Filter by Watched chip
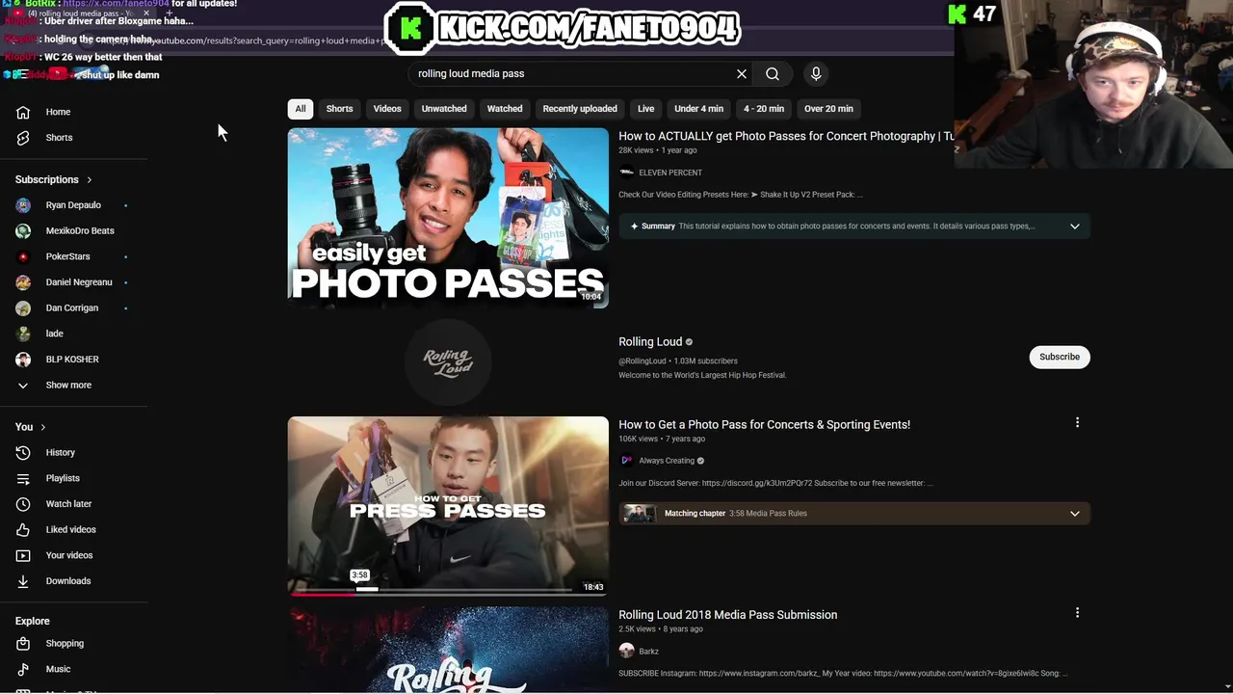This screenshot has width=1233, height=694. [x=505, y=109]
